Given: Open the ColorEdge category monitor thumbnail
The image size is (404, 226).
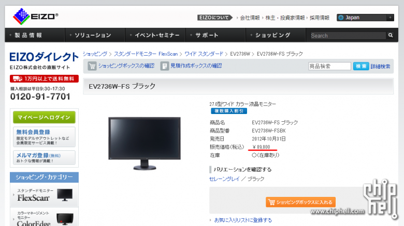Looking at the screenshot, I should pos(65,219).
